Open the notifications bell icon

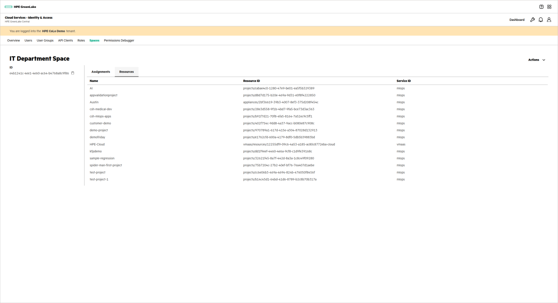point(541,20)
